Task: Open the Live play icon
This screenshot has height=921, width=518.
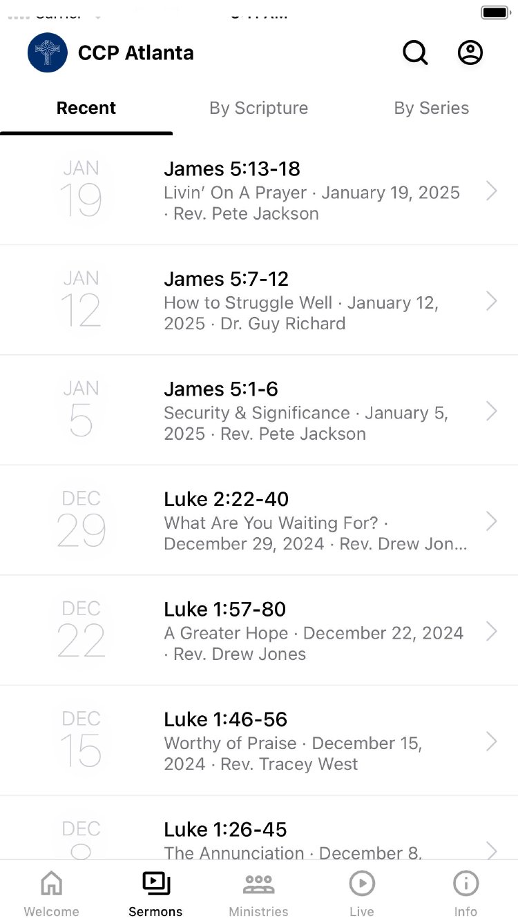Action: pos(362,883)
